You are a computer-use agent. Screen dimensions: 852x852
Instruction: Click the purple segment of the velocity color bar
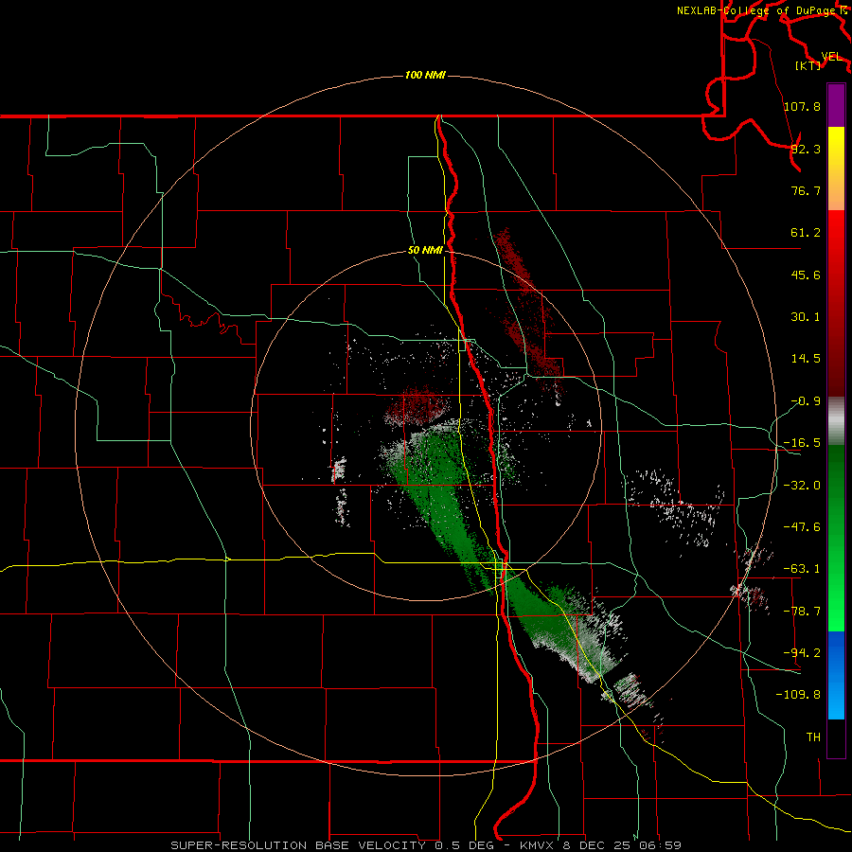pyautogui.click(x=836, y=105)
